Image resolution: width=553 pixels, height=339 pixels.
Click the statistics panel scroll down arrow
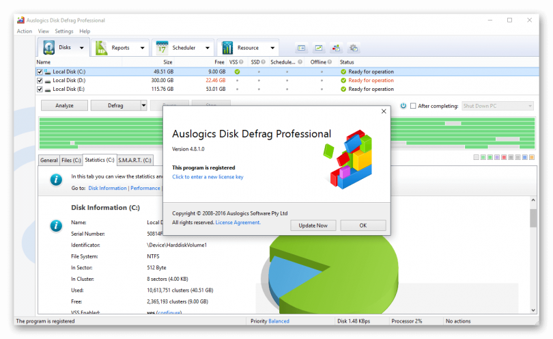(x=533, y=310)
